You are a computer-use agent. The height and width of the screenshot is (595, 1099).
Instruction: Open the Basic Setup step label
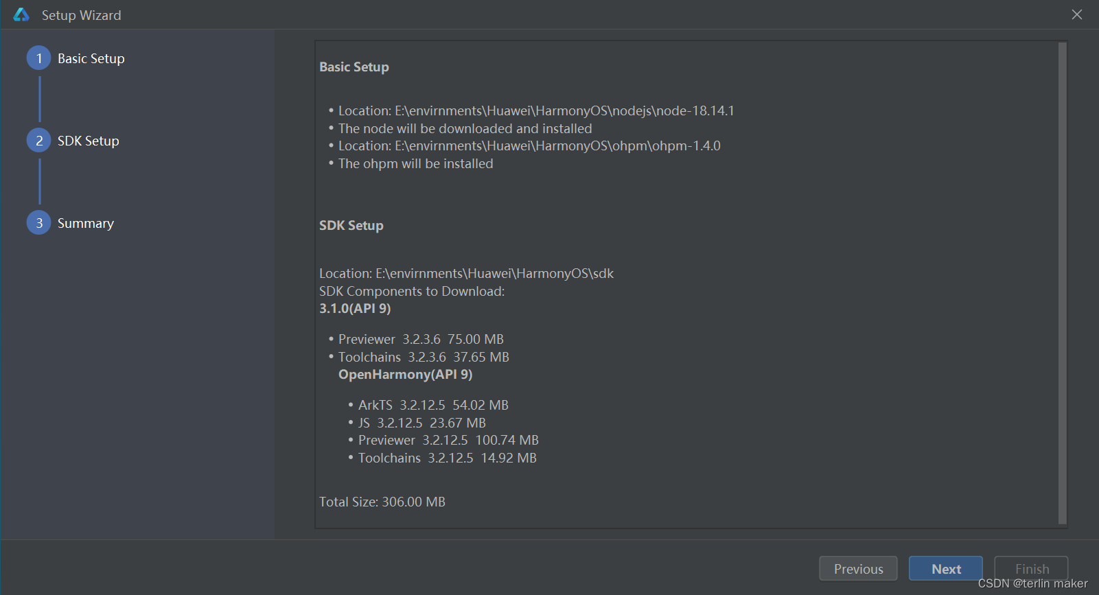pos(91,58)
